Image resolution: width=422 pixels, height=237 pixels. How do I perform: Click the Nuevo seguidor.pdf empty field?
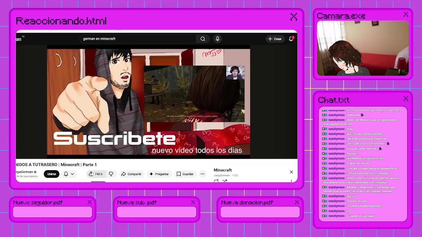click(52, 212)
